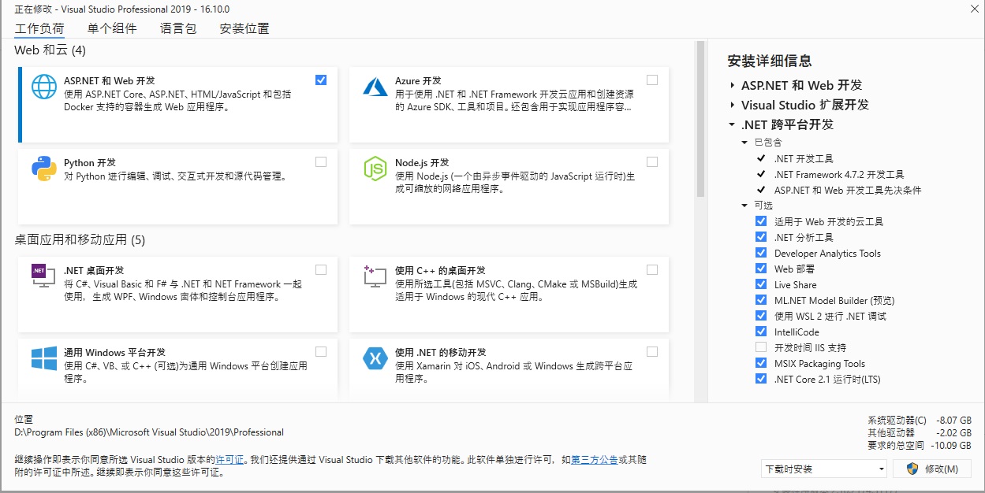Click the Azure development workload icon
The height and width of the screenshot is (493, 985).
click(375, 87)
